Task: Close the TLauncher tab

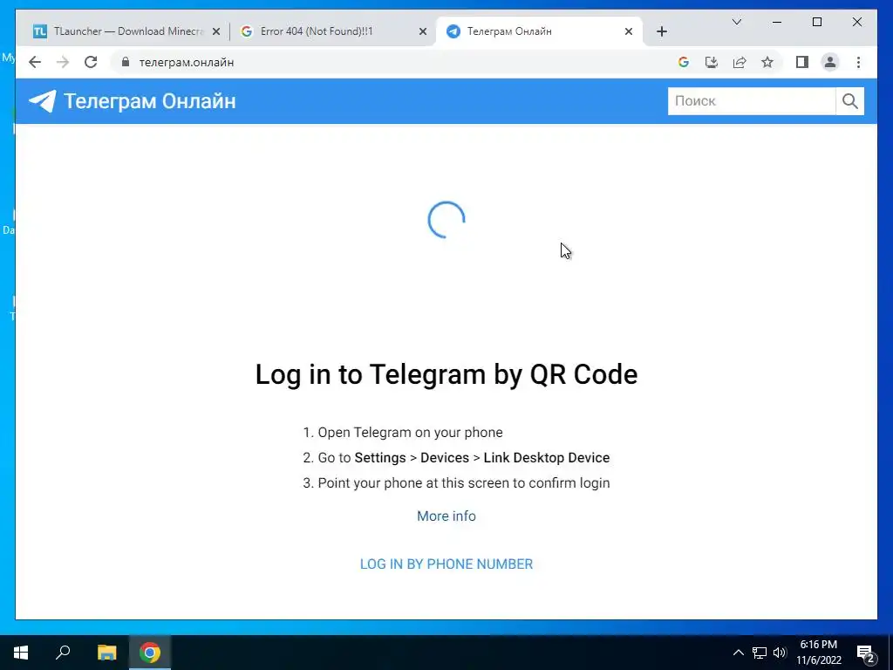Action: pos(216,31)
